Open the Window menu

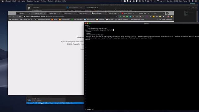point(58,1)
